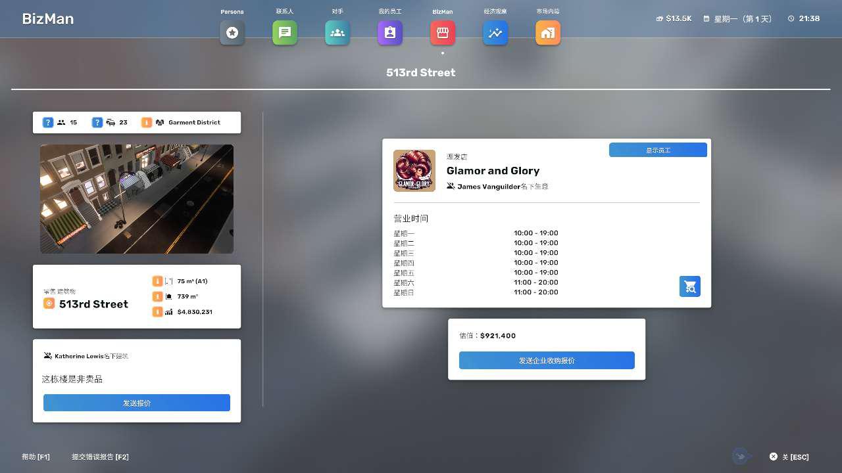Open the 我的员工 employees icon
This screenshot has height=473, width=842.
point(390,33)
